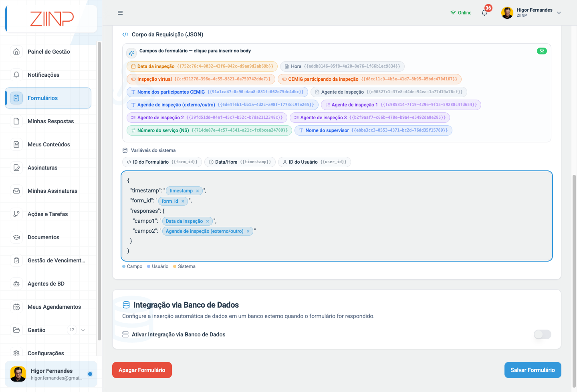Open Configurações in the sidebar
The image size is (577, 392).
pyautogui.click(x=48, y=352)
